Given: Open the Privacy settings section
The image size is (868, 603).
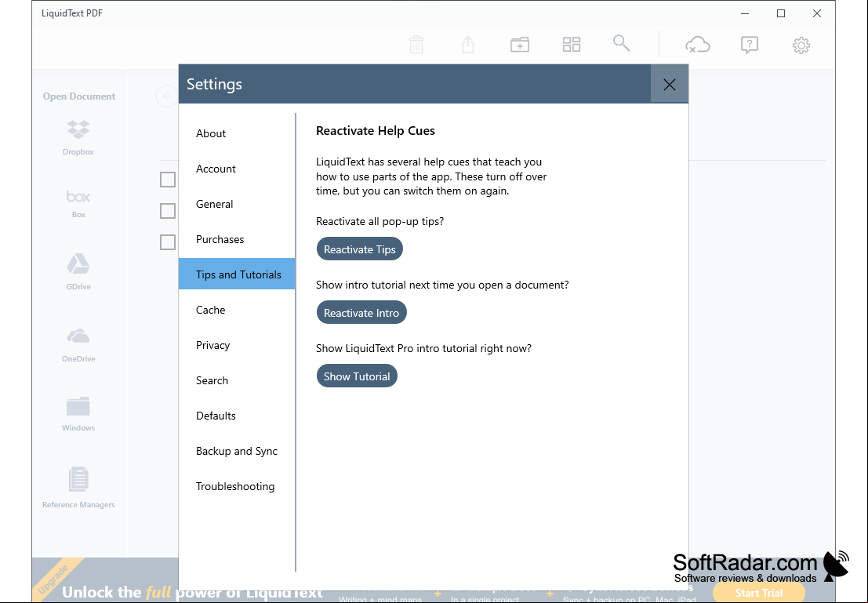Looking at the screenshot, I should coord(237,346).
